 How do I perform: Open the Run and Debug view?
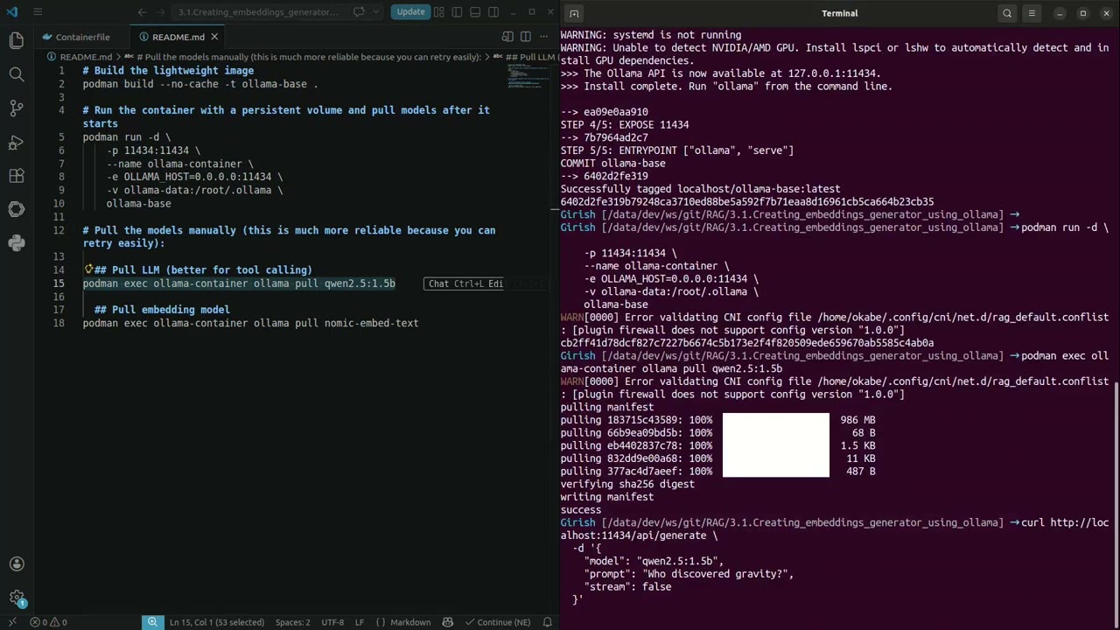coord(17,142)
